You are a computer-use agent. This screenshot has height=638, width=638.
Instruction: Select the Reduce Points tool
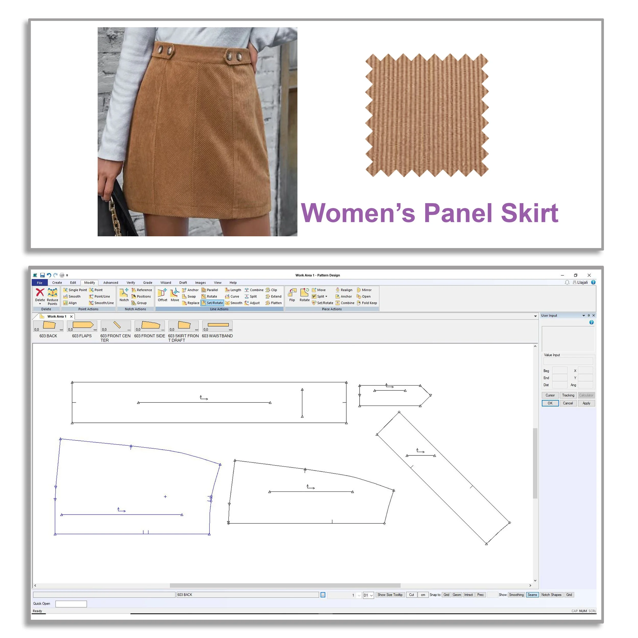pos(53,297)
